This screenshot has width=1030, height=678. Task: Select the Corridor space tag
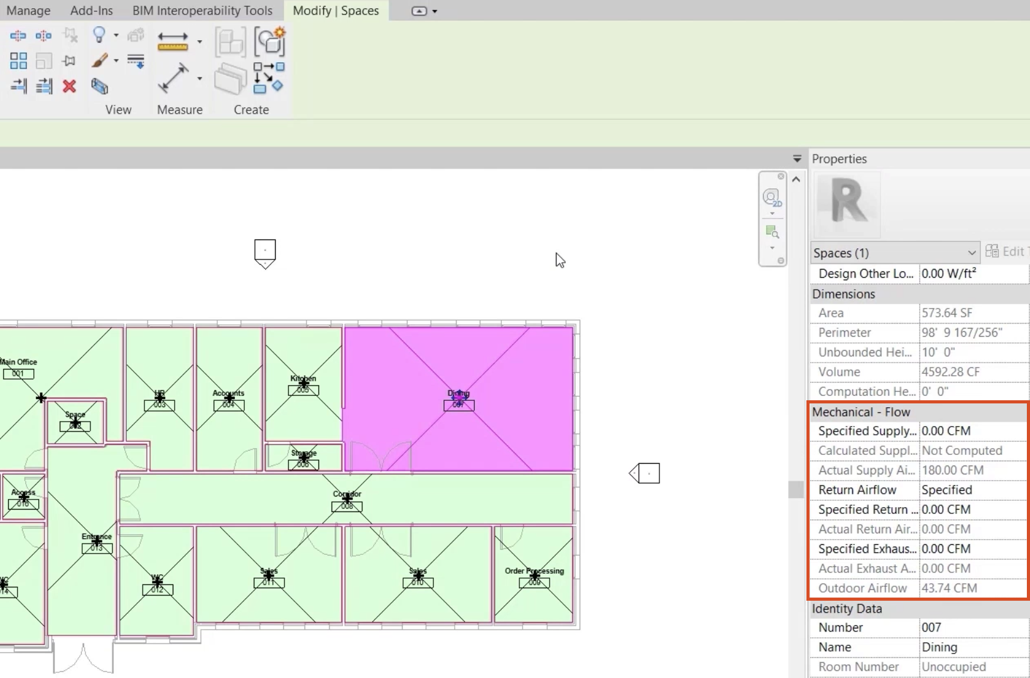click(347, 501)
